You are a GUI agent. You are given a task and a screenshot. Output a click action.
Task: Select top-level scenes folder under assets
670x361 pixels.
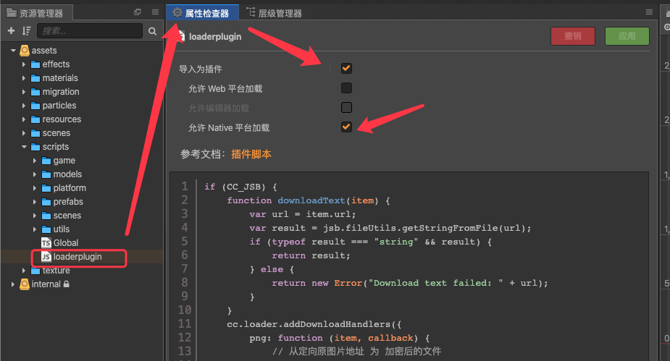click(x=56, y=133)
